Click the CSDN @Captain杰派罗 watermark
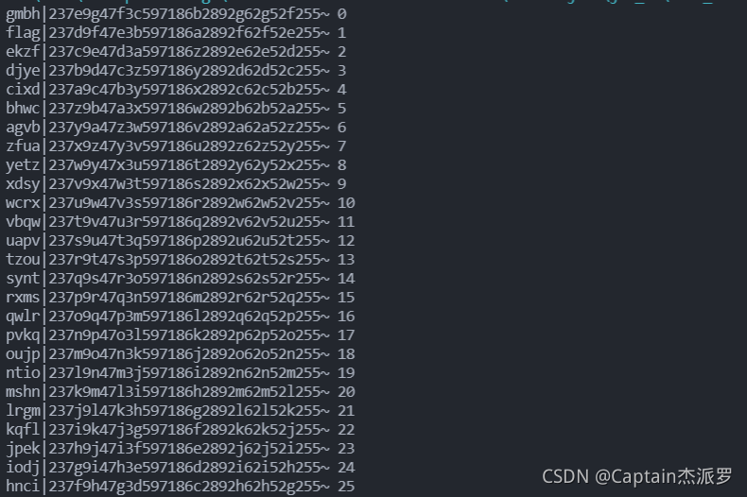Screen dimensions: 747x497 tap(637, 476)
